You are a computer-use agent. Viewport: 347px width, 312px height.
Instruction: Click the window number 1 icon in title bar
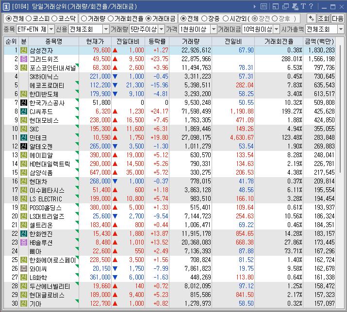pos(6,7)
